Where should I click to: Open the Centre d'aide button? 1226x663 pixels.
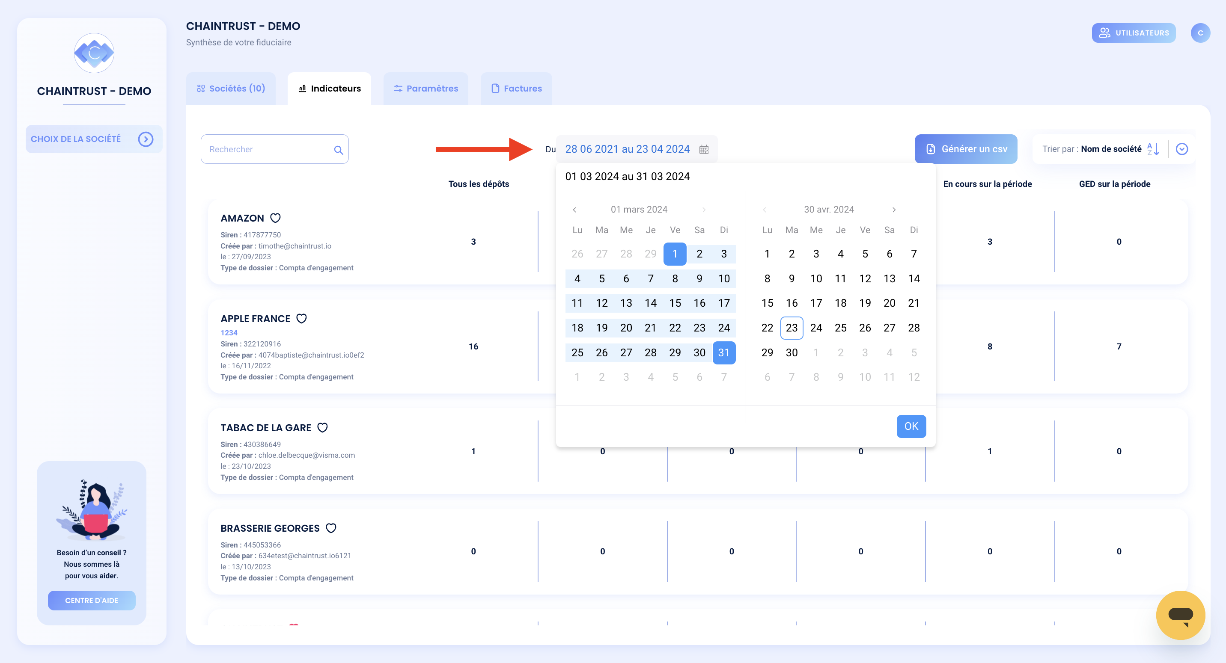(x=91, y=600)
